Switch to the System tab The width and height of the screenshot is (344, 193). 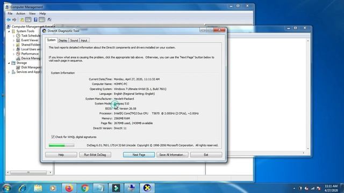pyautogui.click(x=52, y=40)
